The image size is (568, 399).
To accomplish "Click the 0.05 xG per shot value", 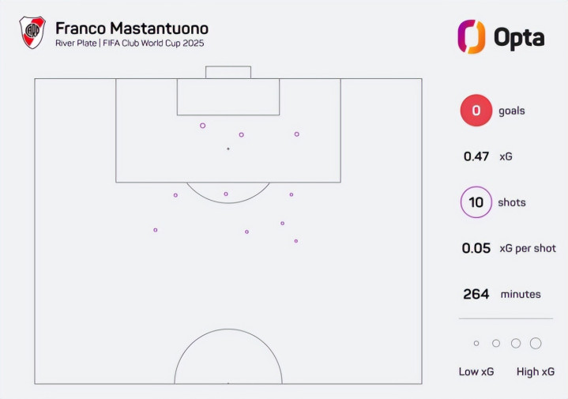I will 476,248.
